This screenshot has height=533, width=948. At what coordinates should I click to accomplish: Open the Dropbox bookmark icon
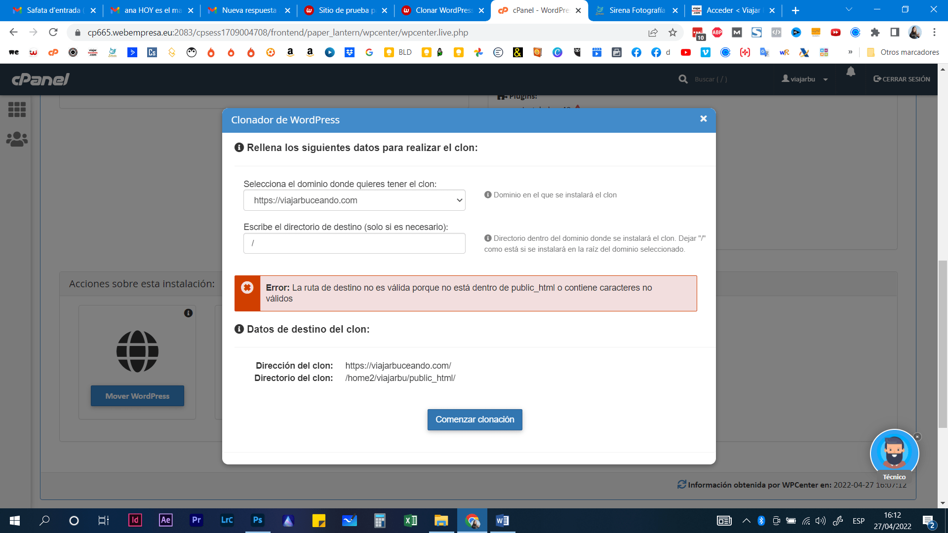(x=350, y=52)
